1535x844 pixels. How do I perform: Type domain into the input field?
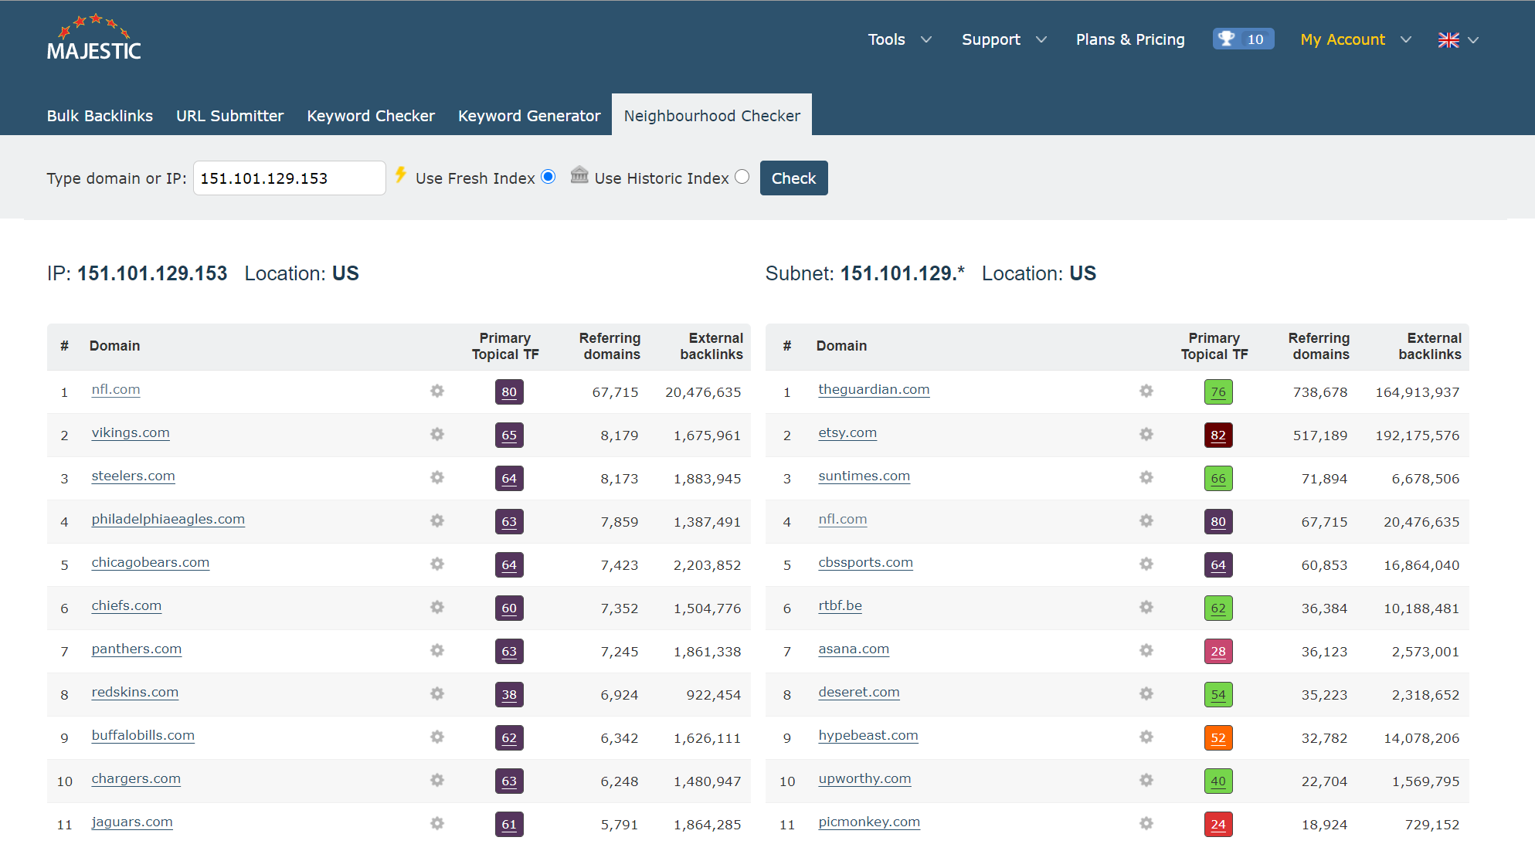(287, 179)
